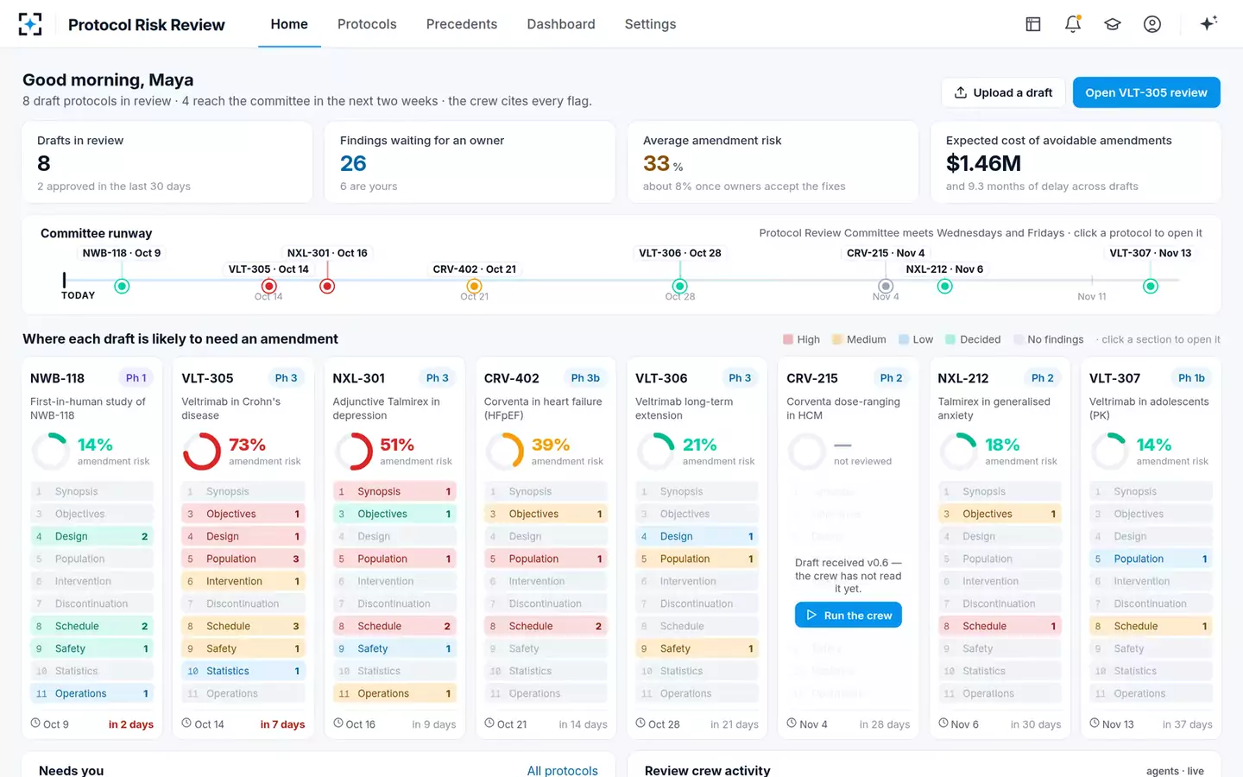
Task: Open the Schedule section of CRV-402
Action: point(546,626)
